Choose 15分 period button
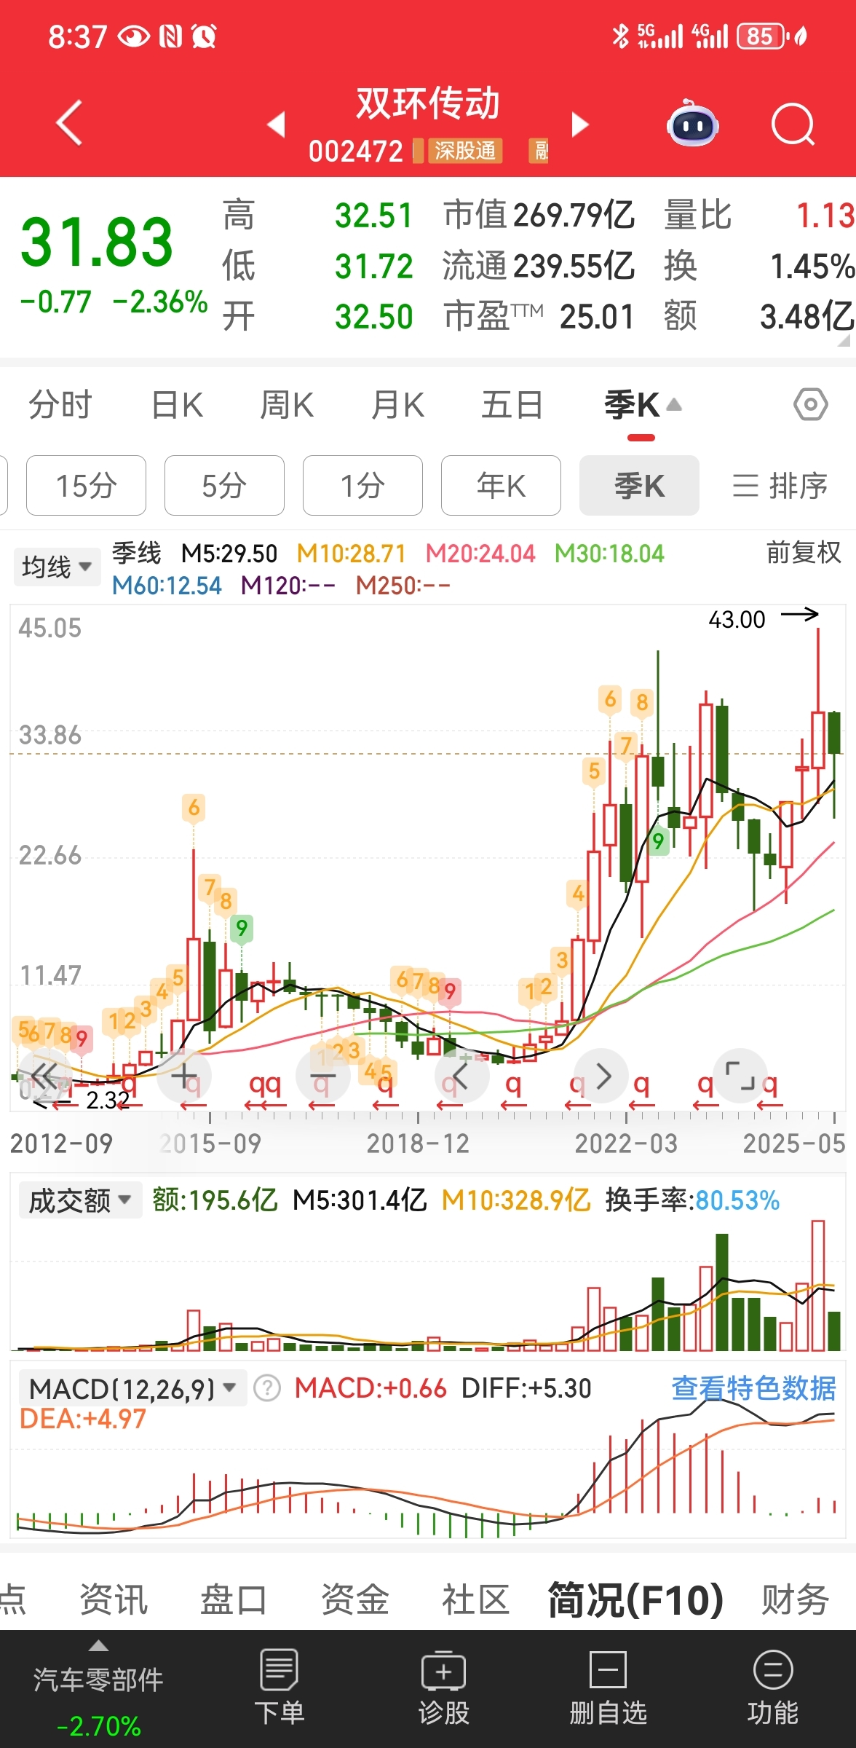Image resolution: width=856 pixels, height=1748 pixels. (x=86, y=485)
